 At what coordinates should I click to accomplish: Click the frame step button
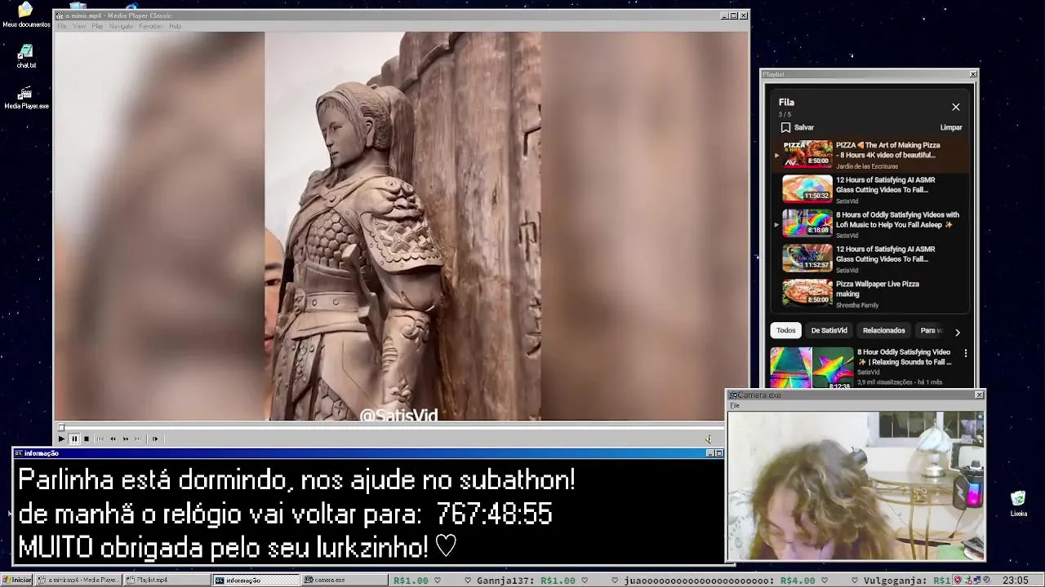[155, 439]
